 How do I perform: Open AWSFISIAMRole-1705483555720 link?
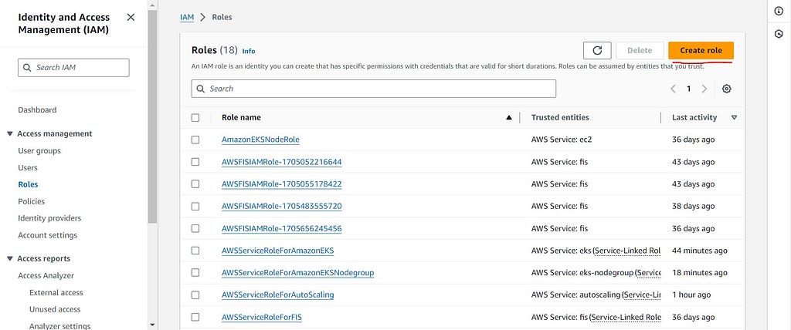(x=281, y=206)
